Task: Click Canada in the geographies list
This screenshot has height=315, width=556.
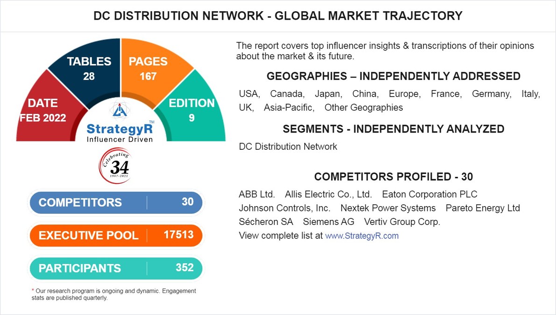Action: click(287, 94)
